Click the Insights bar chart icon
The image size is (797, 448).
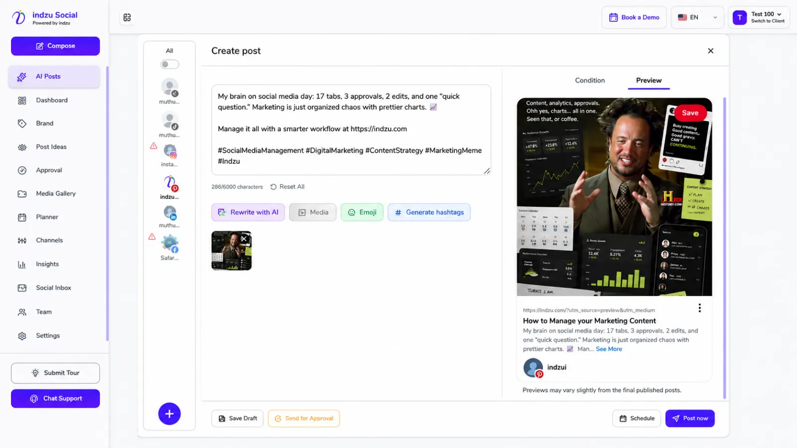click(x=22, y=264)
